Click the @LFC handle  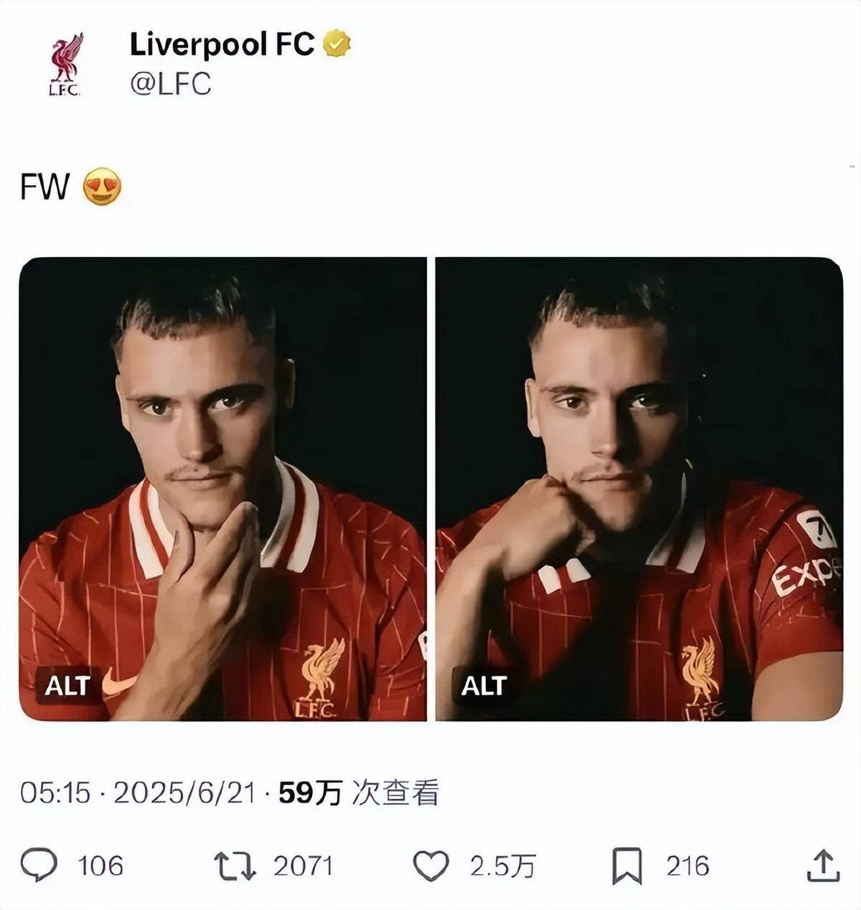tap(171, 84)
